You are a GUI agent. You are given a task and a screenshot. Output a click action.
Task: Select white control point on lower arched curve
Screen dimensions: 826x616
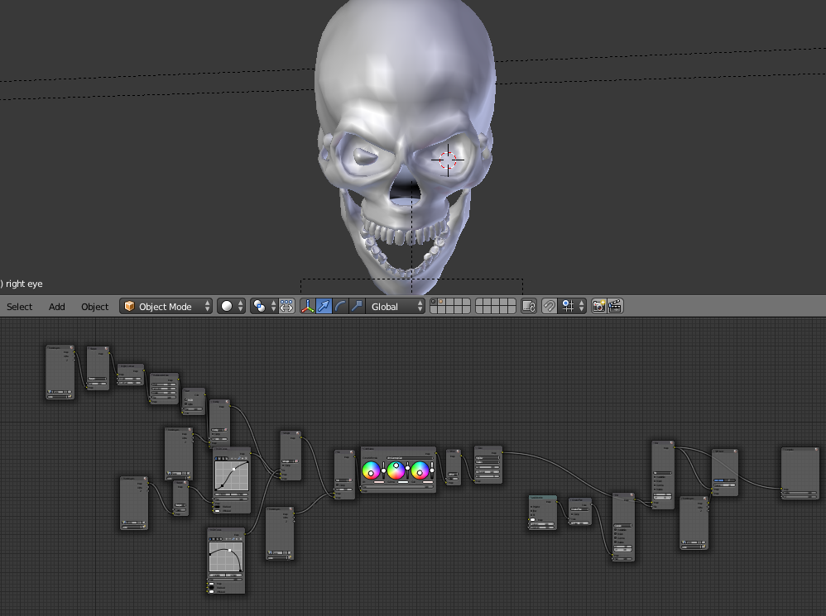click(229, 551)
